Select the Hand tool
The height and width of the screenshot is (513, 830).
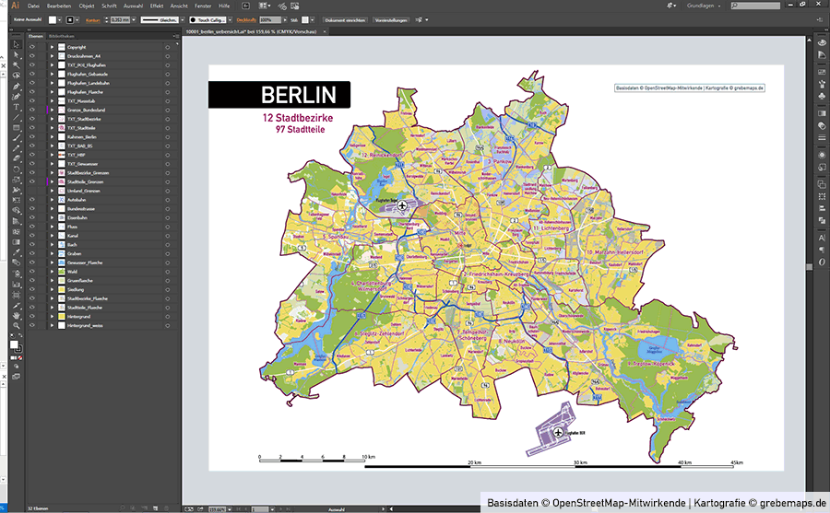click(x=17, y=315)
